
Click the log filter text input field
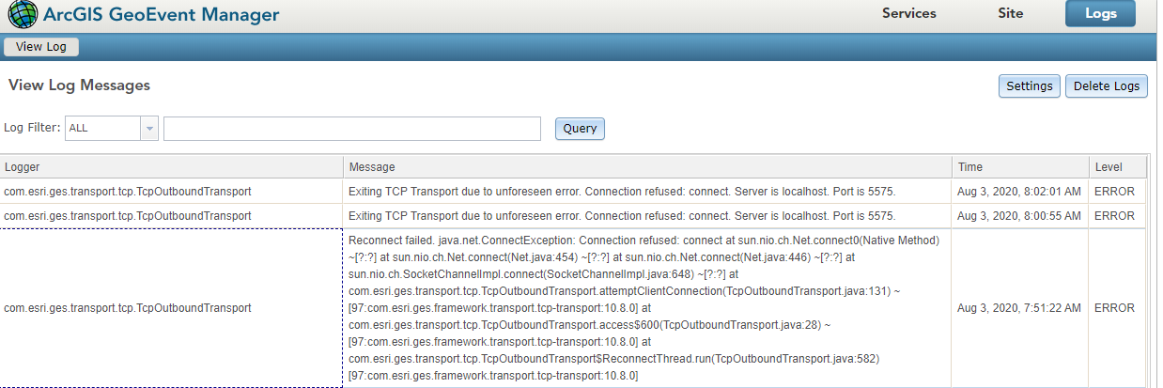click(x=352, y=129)
